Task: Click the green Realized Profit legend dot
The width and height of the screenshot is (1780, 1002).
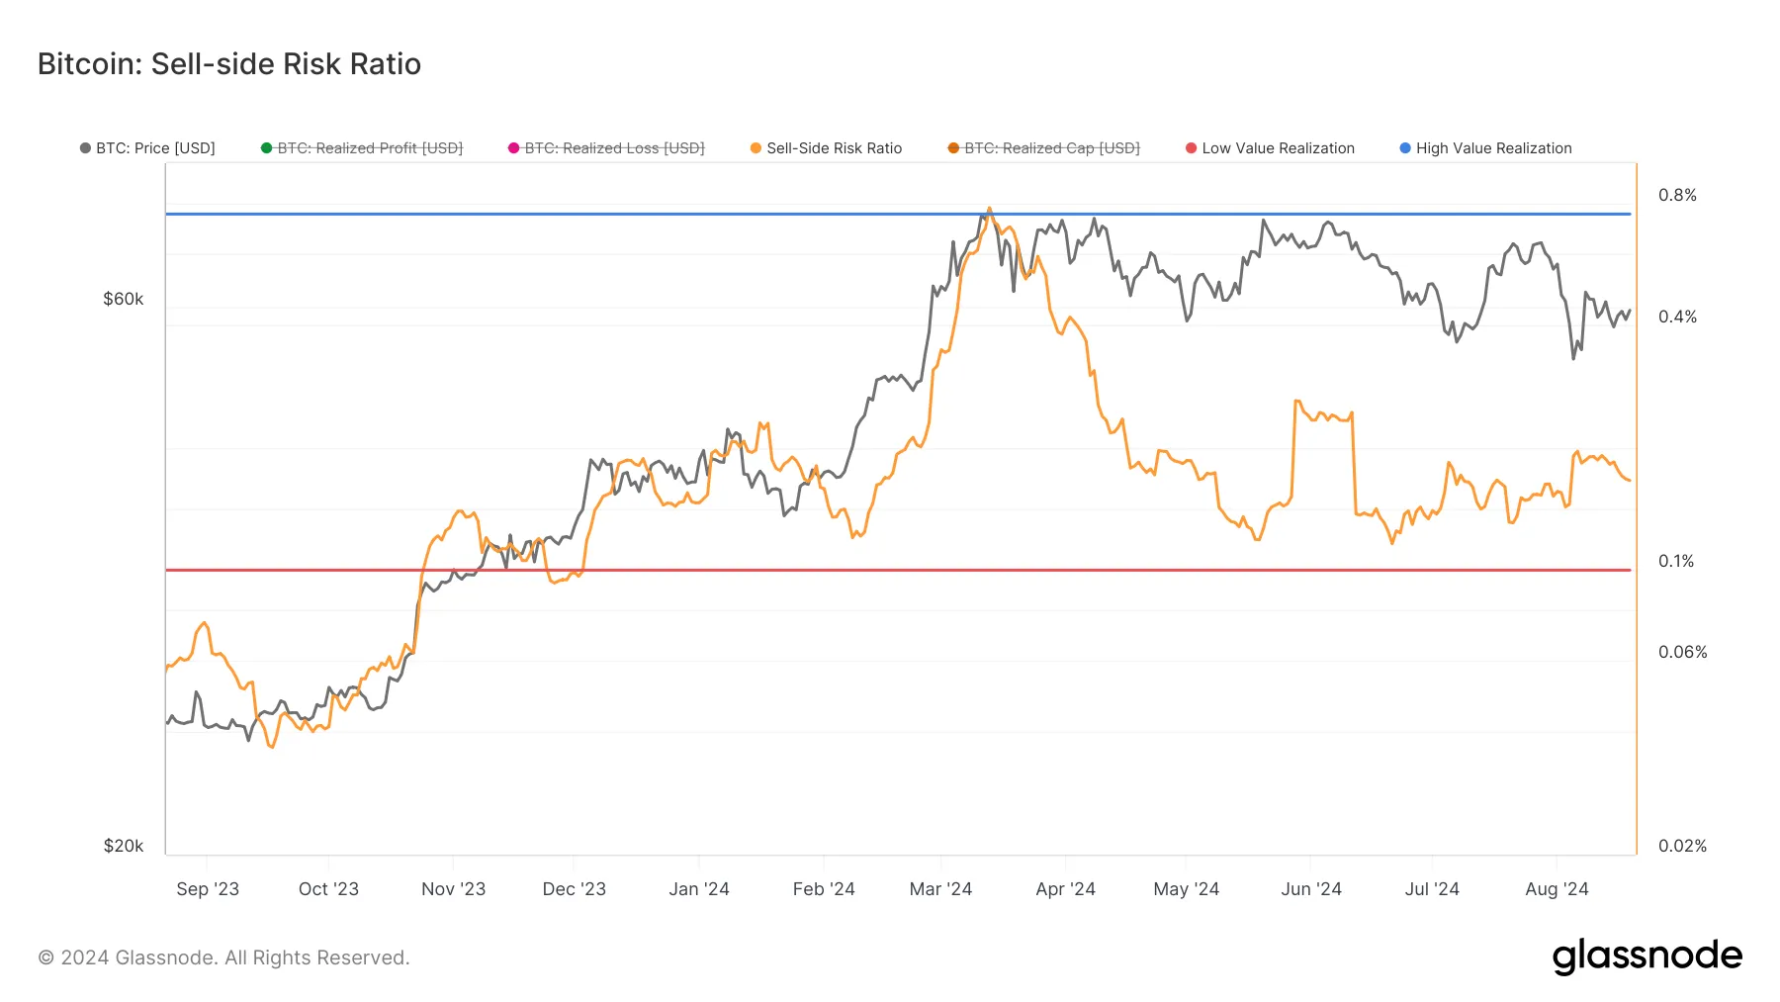Action: pyautogui.click(x=265, y=148)
